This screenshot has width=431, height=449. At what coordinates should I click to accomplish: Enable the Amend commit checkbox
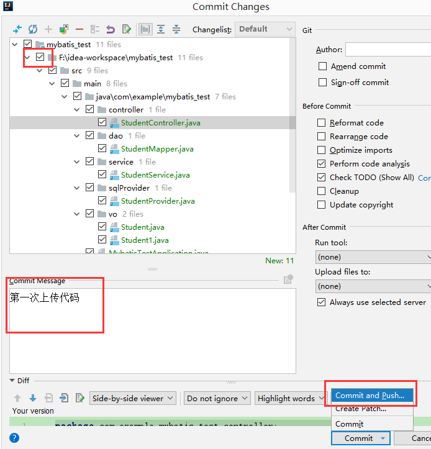(322, 66)
